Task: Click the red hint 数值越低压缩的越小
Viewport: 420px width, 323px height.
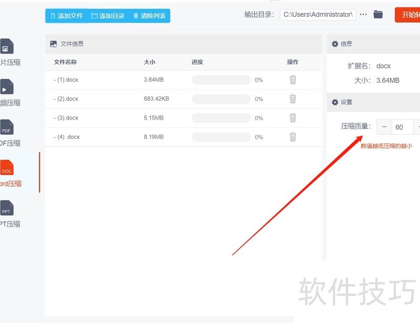Action: tap(386, 146)
